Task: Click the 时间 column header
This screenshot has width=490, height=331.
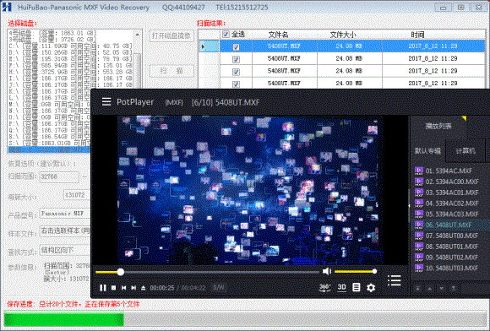Action: [417, 35]
